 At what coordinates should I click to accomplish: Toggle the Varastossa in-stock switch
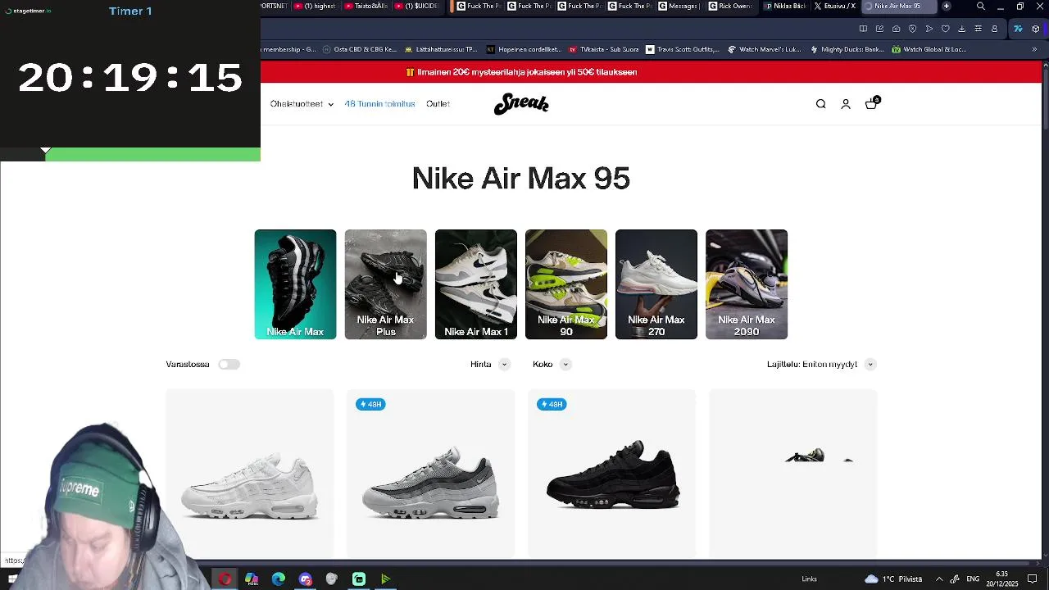[229, 364]
